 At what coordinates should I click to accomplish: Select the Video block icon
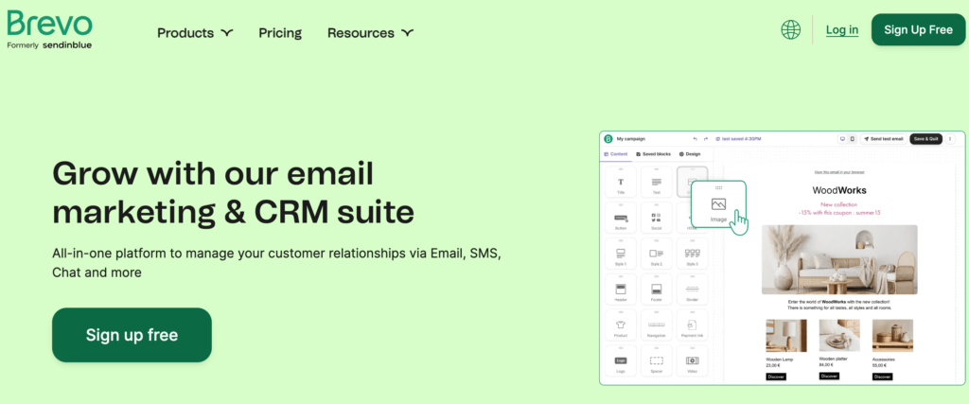tap(692, 360)
